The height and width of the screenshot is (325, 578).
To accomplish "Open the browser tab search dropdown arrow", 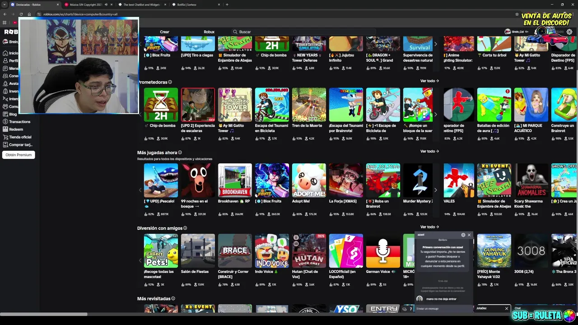I will click(5, 5).
